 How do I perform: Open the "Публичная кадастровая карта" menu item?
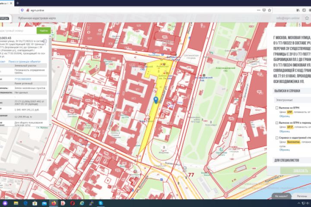(x=37, y=18)
